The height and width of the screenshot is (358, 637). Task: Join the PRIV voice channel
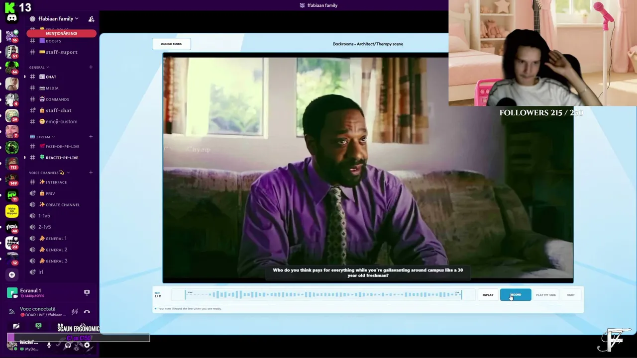pos(61,193)
